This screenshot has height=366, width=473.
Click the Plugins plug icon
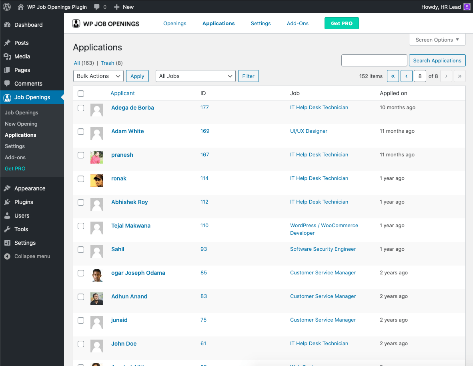tap(7, 202)
